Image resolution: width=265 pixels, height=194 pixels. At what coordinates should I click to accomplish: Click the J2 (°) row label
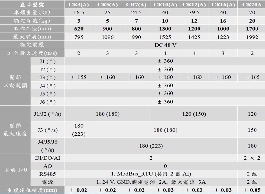(x=47, y=69)
